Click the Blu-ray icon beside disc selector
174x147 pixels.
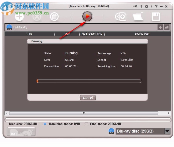coord(111,131)
